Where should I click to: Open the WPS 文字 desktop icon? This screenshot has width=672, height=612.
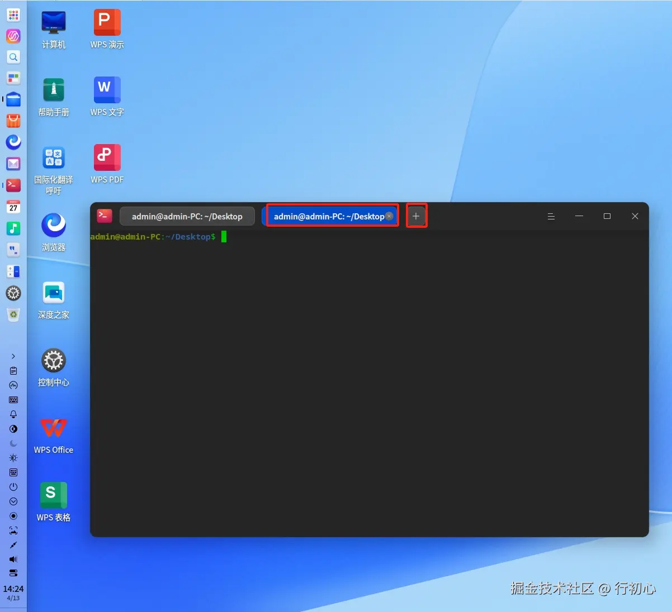[107, 97]
